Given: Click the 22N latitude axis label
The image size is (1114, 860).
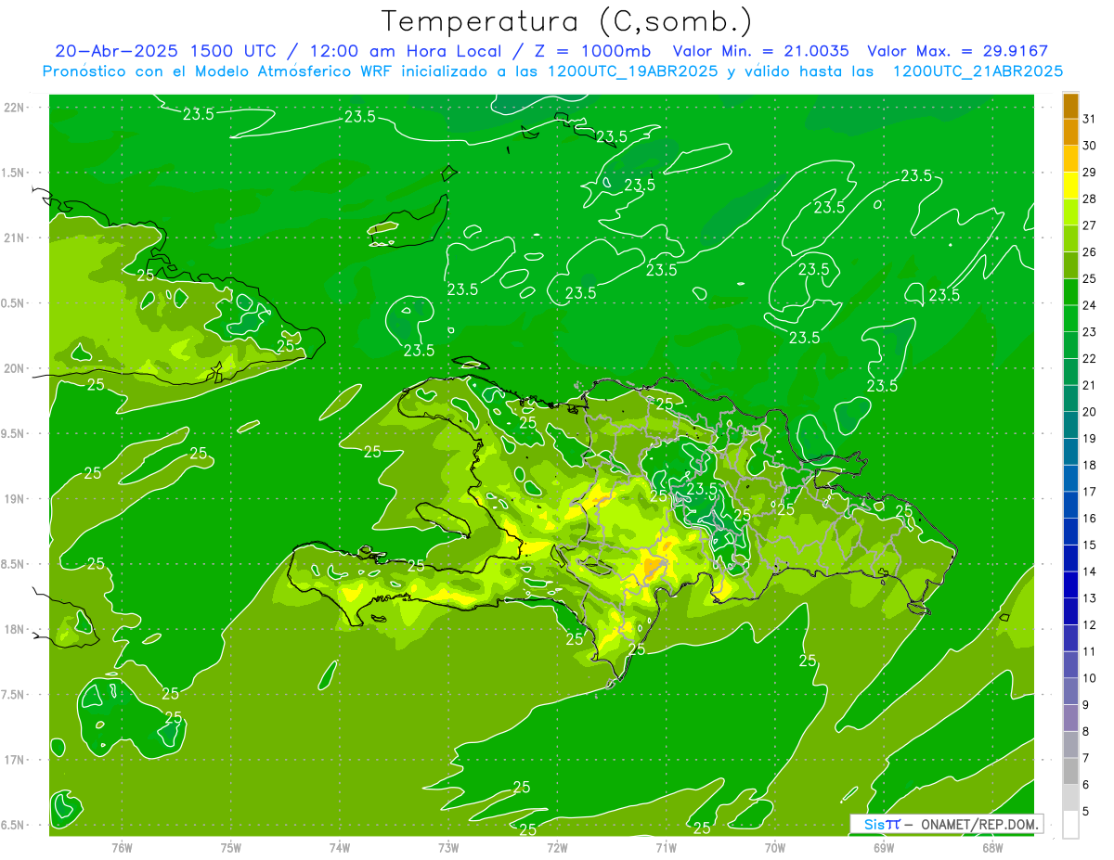Looking at the screenshot, I should click(x=15, y=108).
